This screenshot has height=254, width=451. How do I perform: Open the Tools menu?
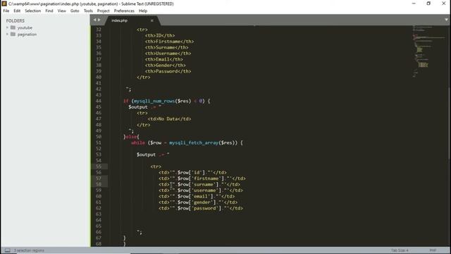(88, 11)
